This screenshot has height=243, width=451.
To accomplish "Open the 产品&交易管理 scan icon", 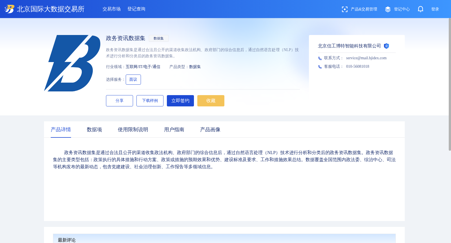I will 344,9.
